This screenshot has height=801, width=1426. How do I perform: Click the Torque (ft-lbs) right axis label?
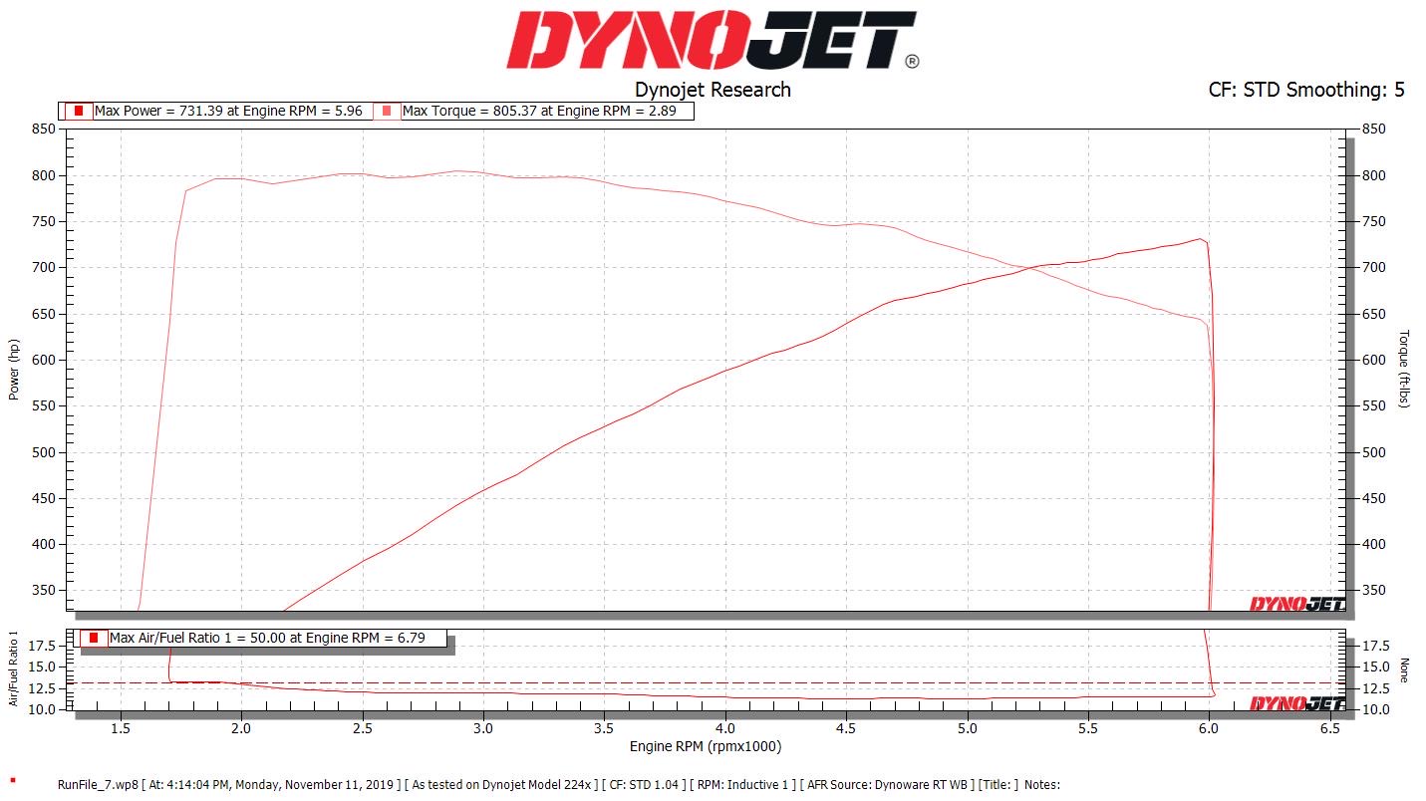(x=1404, y=369)
